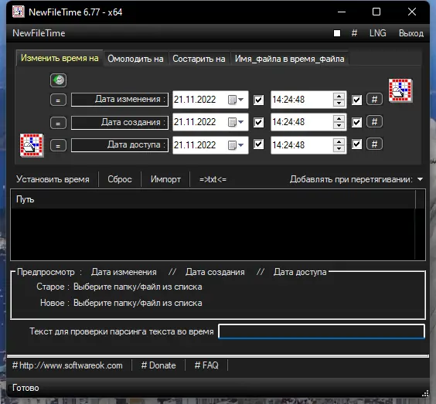Viewport: 436px width, 404px height.
Task: Increase time with up arrow for Дата изменения
Action: [x=339, y=96]
